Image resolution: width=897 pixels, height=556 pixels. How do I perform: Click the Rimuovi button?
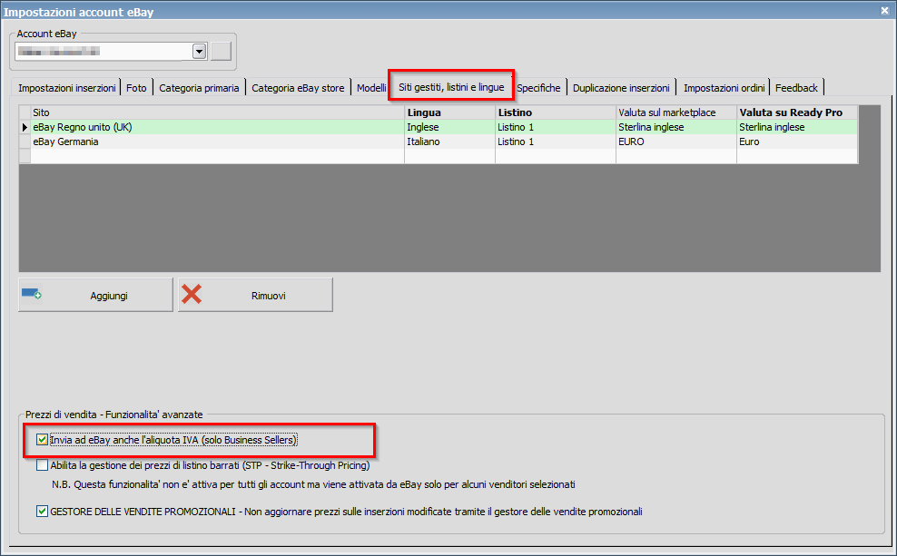coord(255,295)
